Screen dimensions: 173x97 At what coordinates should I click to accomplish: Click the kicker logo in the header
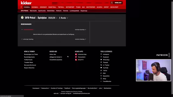tap(26, 3)
